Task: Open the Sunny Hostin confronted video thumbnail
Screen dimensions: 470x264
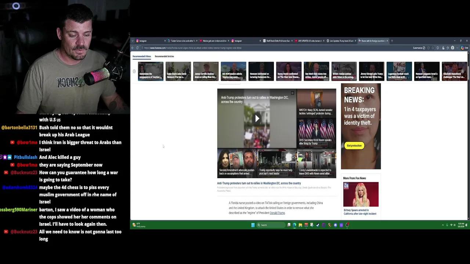Action: pos(289,71)
